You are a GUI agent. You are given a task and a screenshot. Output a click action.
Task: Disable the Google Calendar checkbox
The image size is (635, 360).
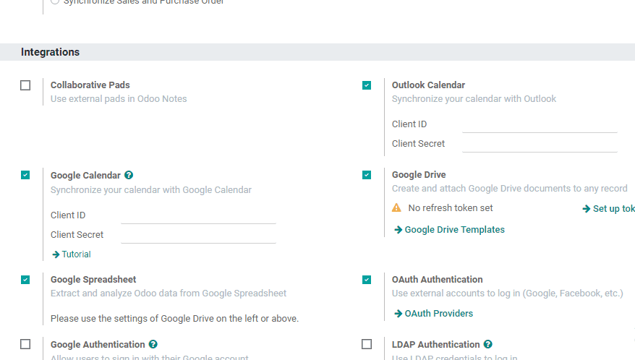click(x=25, y=175)
